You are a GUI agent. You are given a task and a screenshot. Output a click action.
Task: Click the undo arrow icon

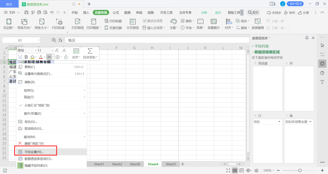click(x=52, y=12)
